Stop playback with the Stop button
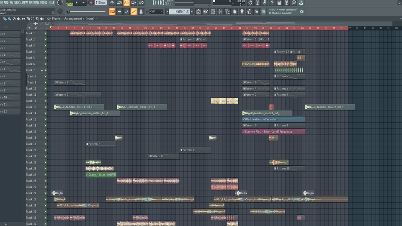Screen dimensions: 402x226 (x=83, y=3)
